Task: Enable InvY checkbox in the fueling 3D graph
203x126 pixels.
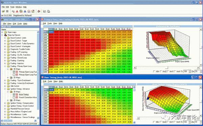Action: tap(168, 71)
